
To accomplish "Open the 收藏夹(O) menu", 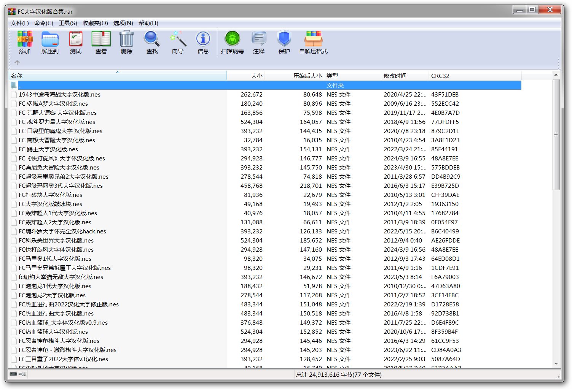I will point(95,23).
